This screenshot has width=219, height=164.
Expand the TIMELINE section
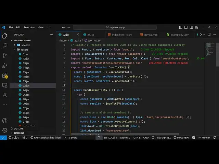point(33,133)
